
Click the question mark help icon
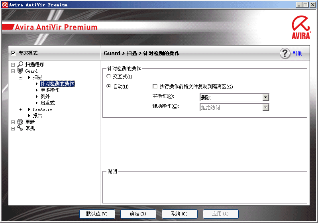tap(285, 53)
